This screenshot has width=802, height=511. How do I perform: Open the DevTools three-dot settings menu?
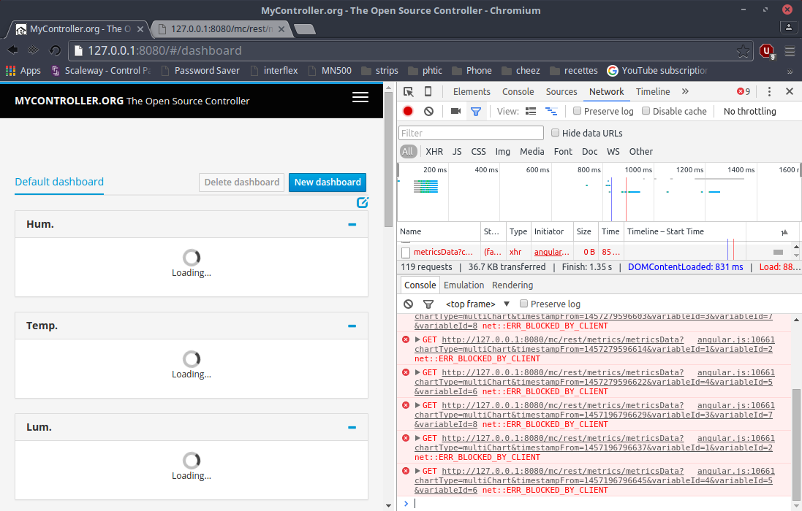point(769,91)
